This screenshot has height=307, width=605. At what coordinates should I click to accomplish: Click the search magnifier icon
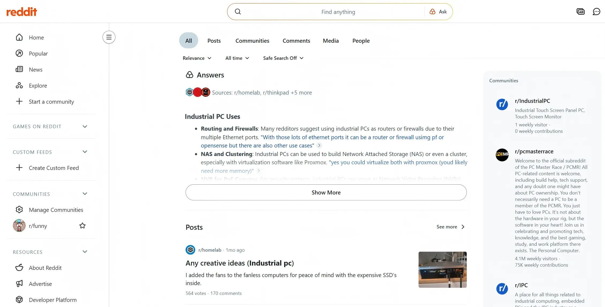[x=238, y=11]
